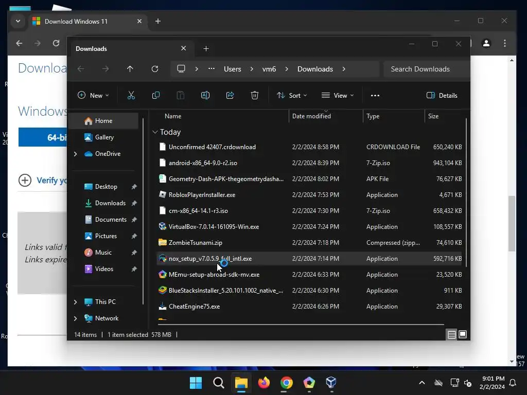527x395 pixels.
Task: Open MEmu app icon on taskbar
Action: pos(309,383)
